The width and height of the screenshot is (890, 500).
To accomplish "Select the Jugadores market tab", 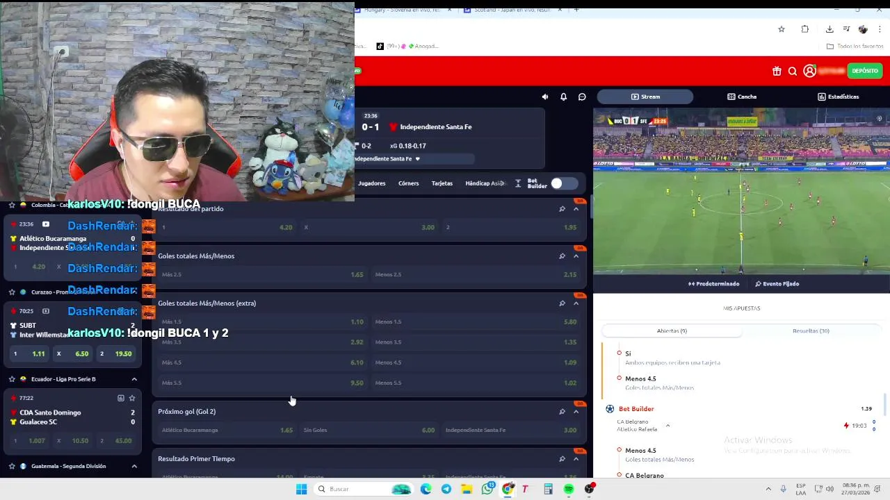I will pos(371,183).
